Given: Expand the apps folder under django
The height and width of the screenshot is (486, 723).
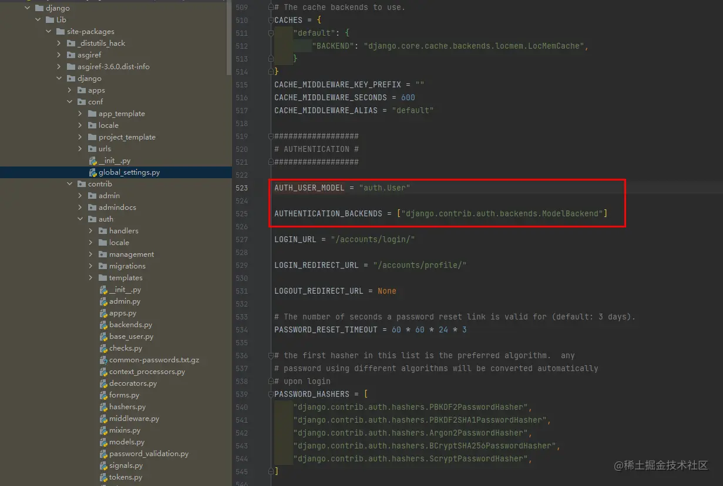Looking at the screenshot, I should coord(70,90).
